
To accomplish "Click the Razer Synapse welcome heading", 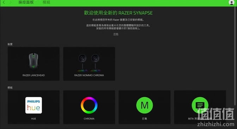I will click(x=119, y=13).
